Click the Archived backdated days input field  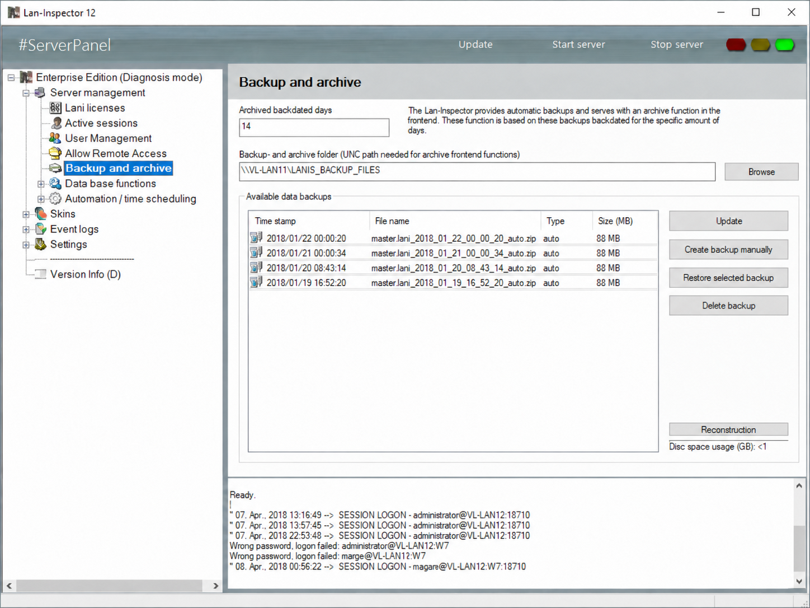[x=314, y=127]
